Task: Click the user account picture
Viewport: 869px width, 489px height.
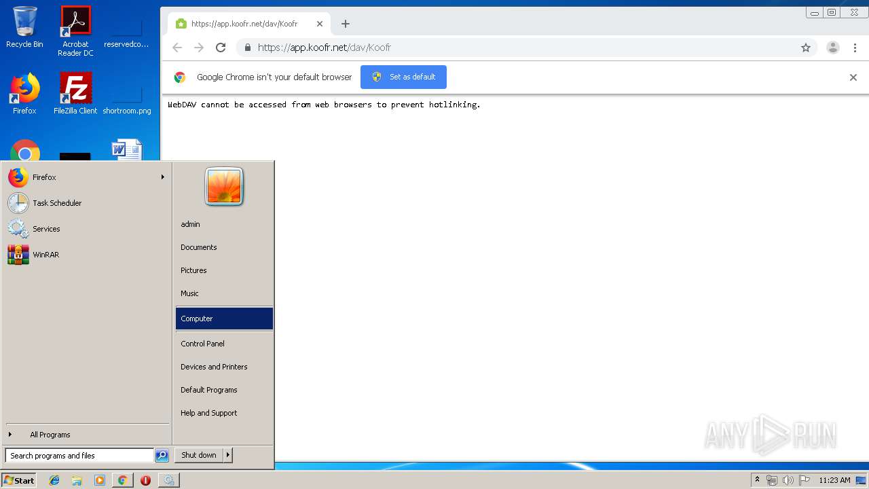Action: [224, 187]
